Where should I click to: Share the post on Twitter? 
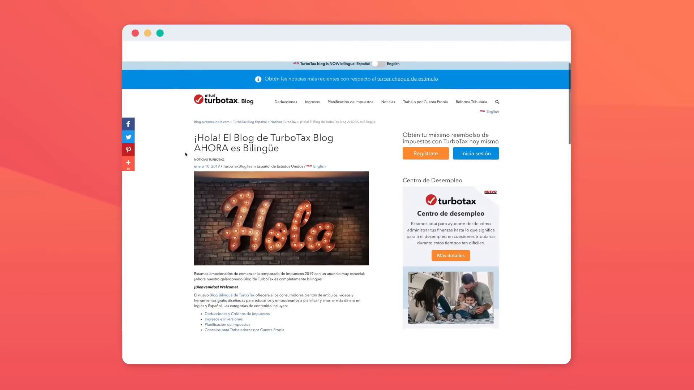click(128, 137)
